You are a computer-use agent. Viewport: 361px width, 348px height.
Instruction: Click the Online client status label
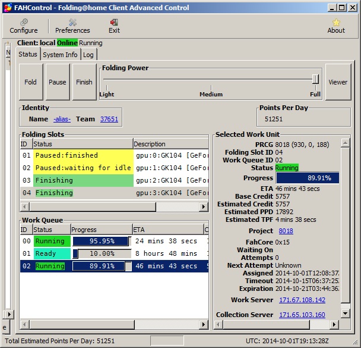pyautogui.click(x=67, y=43)
